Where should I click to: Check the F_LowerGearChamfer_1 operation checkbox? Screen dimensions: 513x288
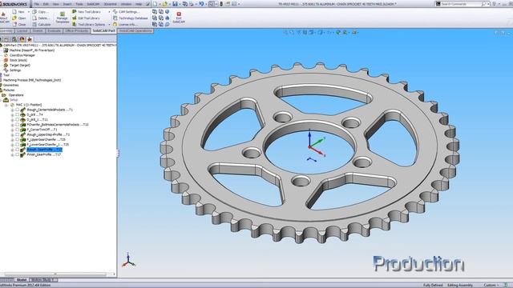pyautogui.click(x=18, y=145)
